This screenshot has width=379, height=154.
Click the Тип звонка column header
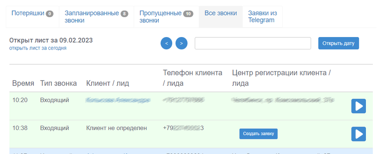click(58, 83)
